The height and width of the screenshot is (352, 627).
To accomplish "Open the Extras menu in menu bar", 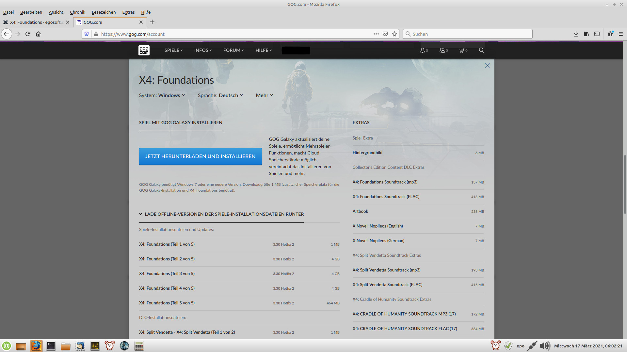I will tap(128, 12).
